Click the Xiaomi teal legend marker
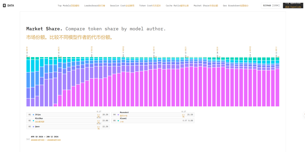Screen dimensions: 305x152 [x=118, y=121]
